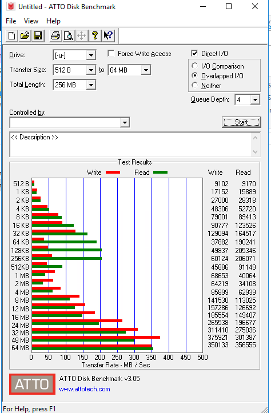
Task: Open the View menu
Action: [31, 21]
